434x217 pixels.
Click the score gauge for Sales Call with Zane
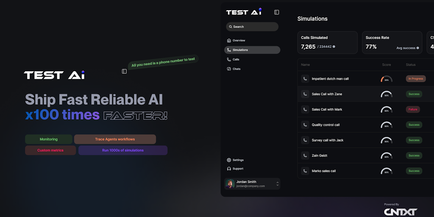click(x=387, y=95)
